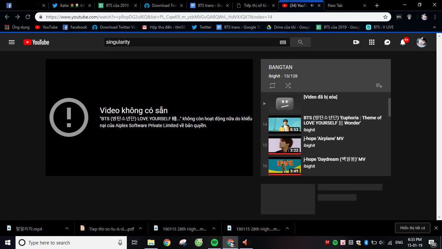Save the BANGTAN playlist
Image resolution: width=442 pixels, height=249 pixels.
379,86
